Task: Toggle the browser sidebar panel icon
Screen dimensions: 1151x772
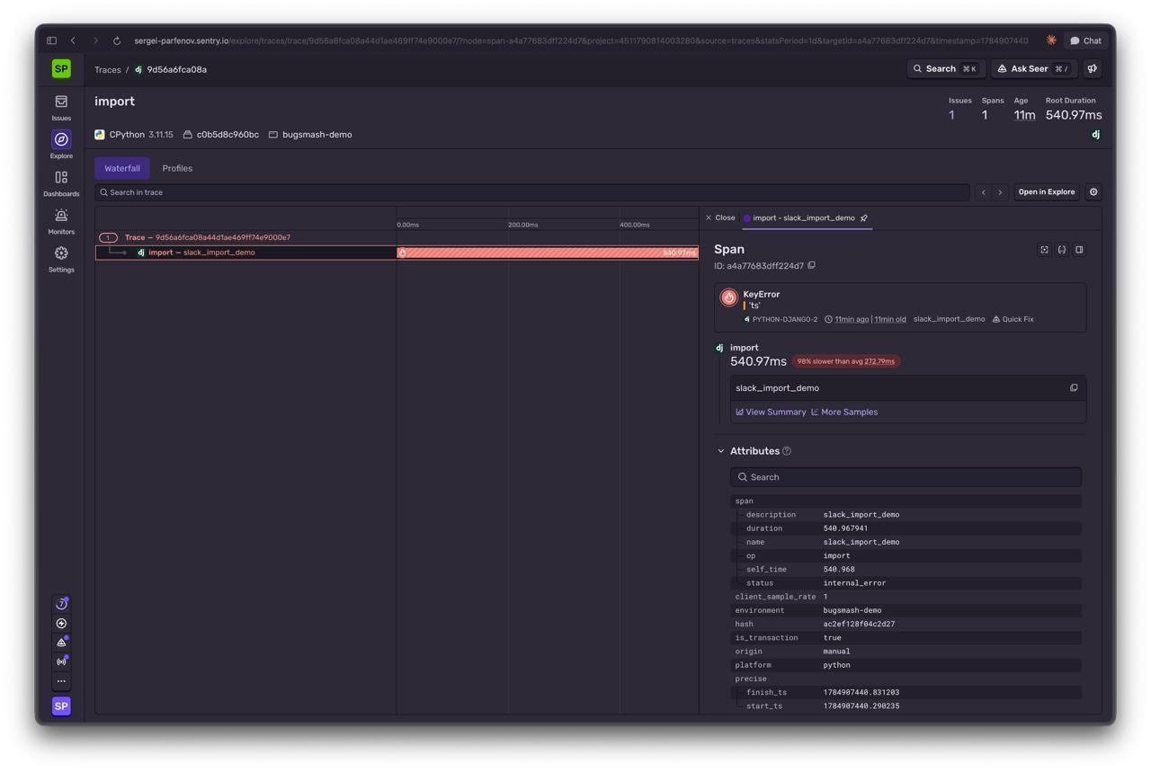Action: (51, 40)
